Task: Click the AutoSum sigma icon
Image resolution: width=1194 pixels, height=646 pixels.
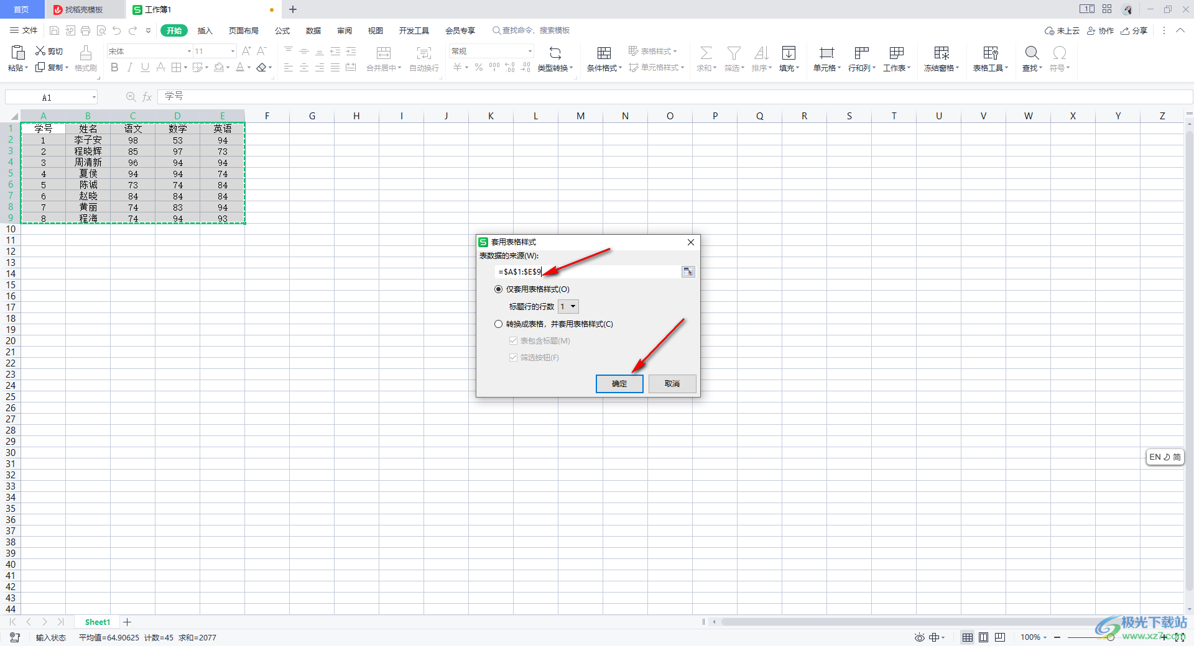Action: coord(706,53)
